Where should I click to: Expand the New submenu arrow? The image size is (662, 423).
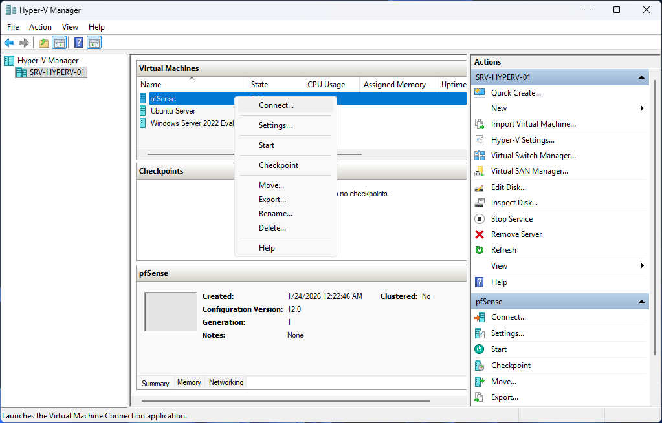(x=642, y=108)
